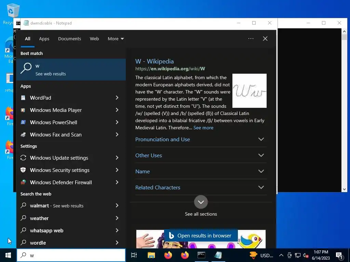
Task: Open the USD currency taskbar widget
Action: pos(261,255)
